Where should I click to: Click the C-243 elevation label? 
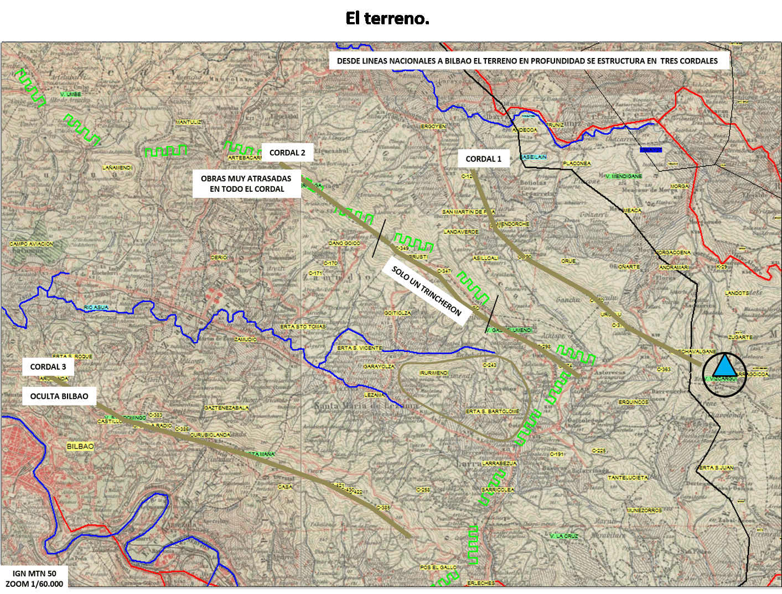tap(490, 365)
